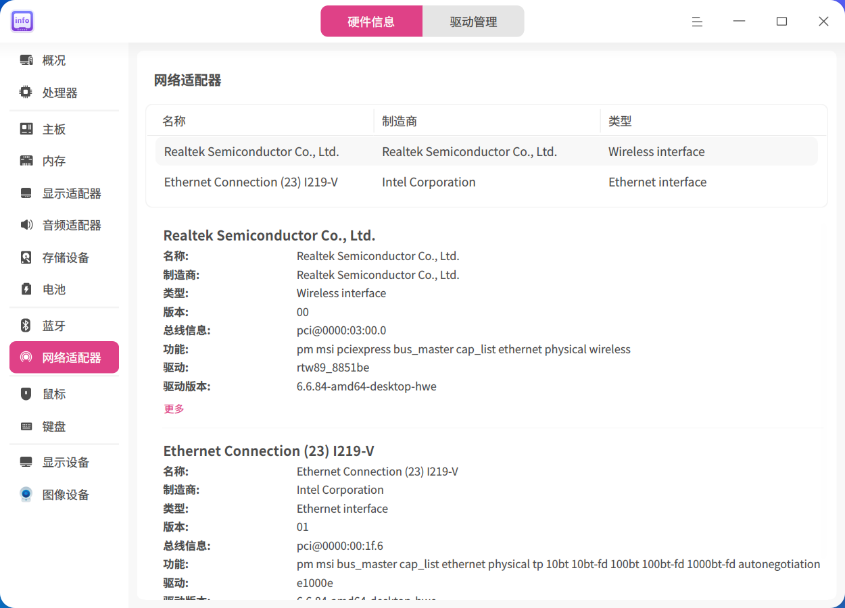This screenshot has height=608, width=845.
Task: Select the 图像设备 webcam icon
Action: pyautogui.click(x=26, y=495)
